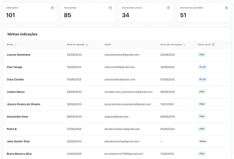Viewport: 234px width, 159px height.
Task: Click the Assinantes count 85
Action: tap(67, 15)
